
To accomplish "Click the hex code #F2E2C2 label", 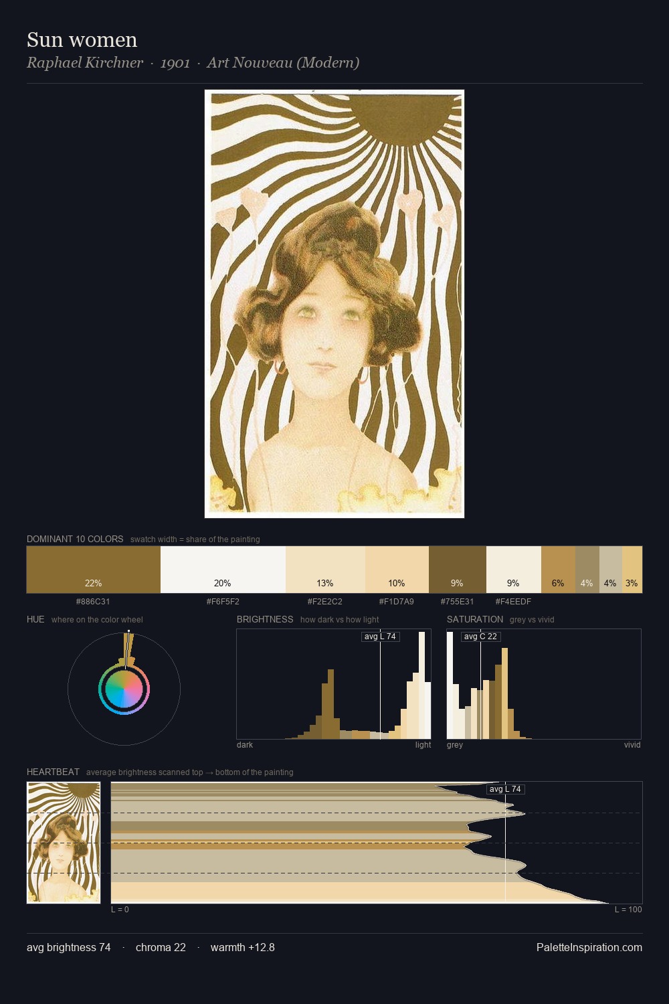I will pos(325,602).
